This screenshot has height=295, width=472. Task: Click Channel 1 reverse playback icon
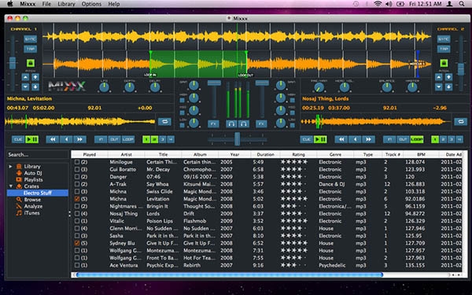click(x=66, y=139)
